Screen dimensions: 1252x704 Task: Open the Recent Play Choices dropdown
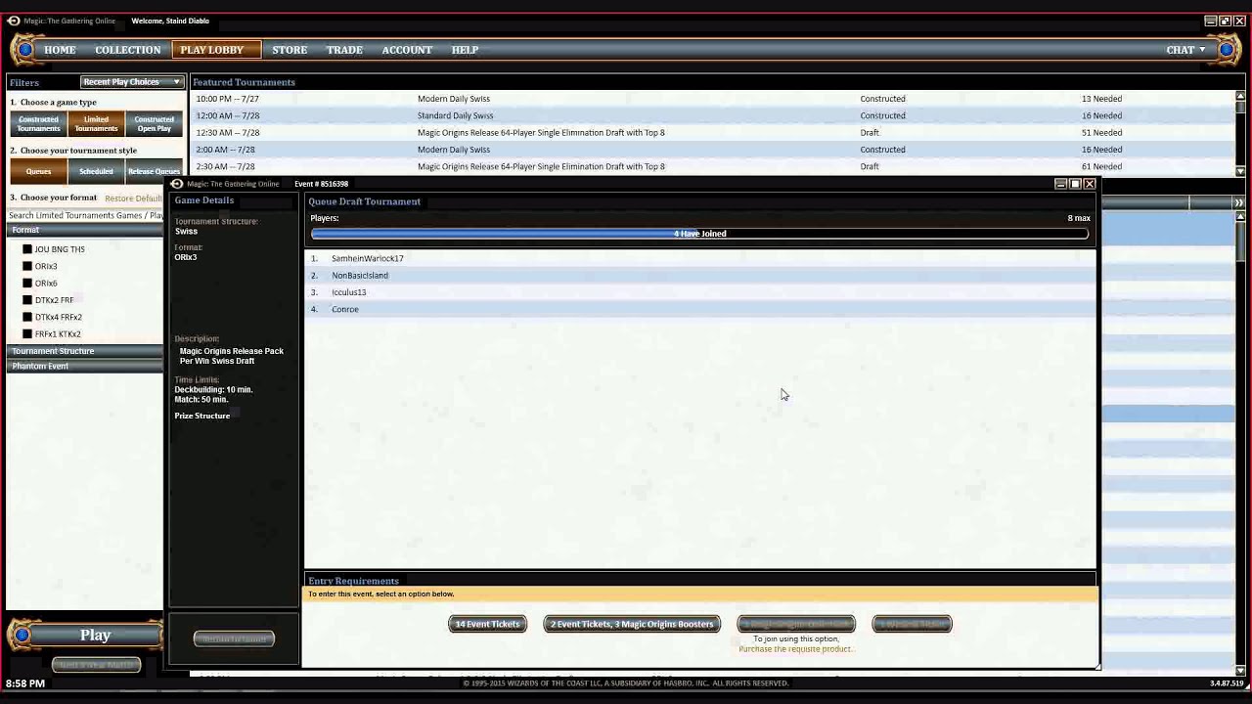(131, 82)
